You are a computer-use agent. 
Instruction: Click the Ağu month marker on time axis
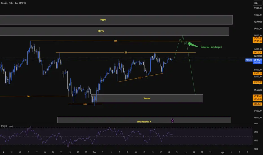tap(223, 152)
